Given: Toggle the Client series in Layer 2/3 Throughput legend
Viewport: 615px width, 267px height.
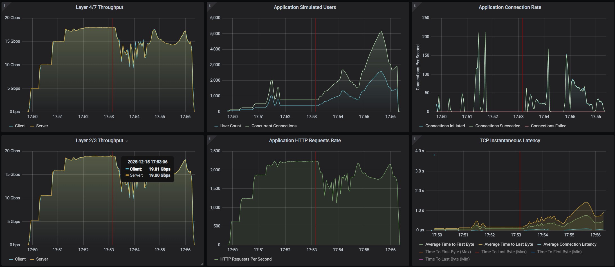Looking at the screenshot, I should pyautogui.click(x=20, y=259).
